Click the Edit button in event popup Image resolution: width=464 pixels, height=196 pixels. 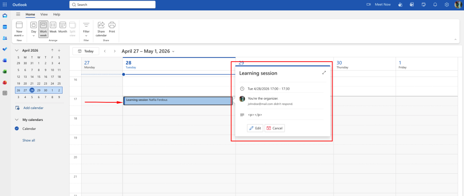point(255,128)
